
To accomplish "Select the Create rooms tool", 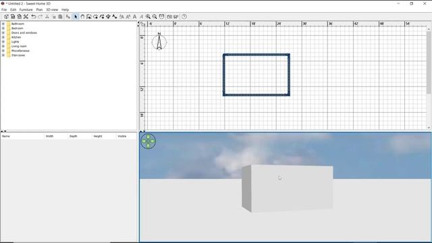I will pyautogui.click(x=95, y=16).
